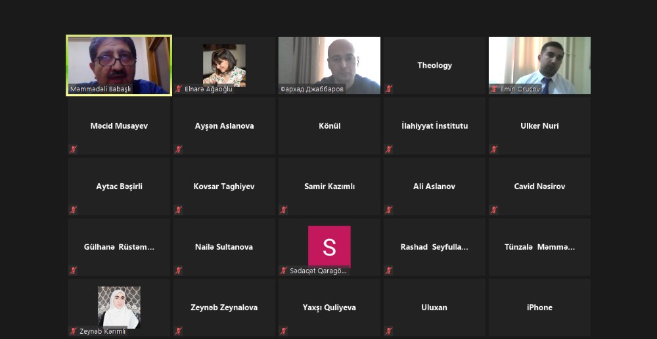Image resolution: width=657 pixels, height=339 pixels.
Task: Click muted mic icon on Elnarə Ağaoğlu tile
Action: 179,89
